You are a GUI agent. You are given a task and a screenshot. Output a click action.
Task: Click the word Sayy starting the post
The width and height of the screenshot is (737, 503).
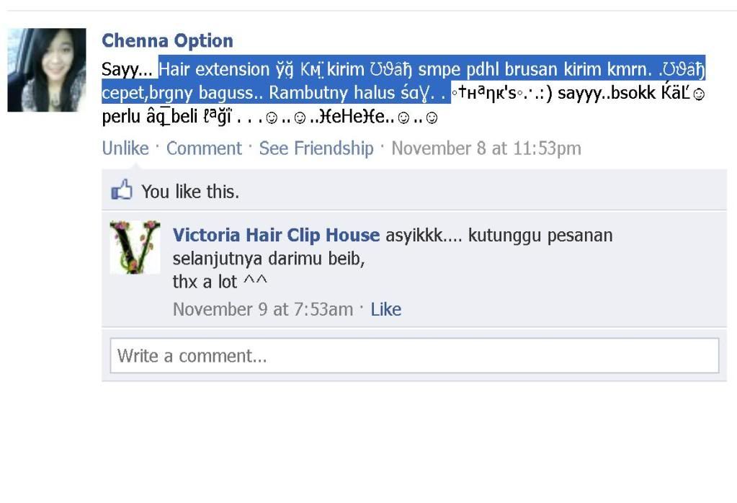click(x=120, y=70)
